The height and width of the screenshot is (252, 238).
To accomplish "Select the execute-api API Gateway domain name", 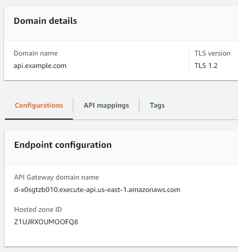I will [97, 189].
